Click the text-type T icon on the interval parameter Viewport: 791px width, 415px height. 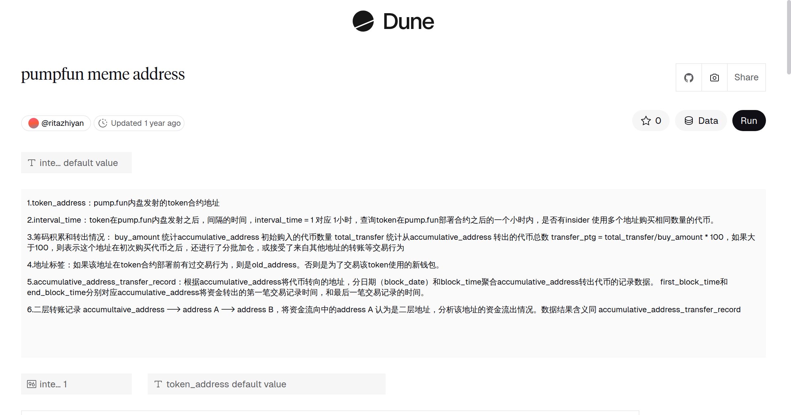coord(31,162)
